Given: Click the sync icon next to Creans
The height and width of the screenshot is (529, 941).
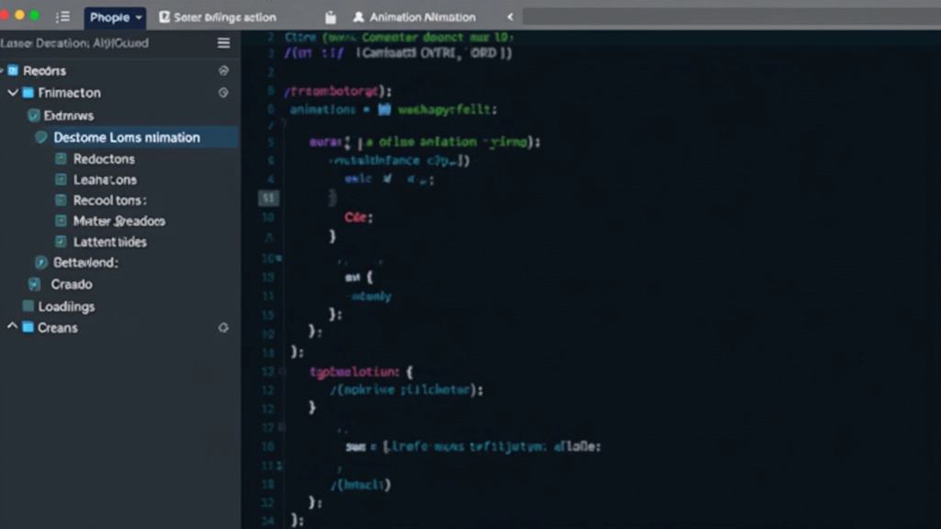Looking at the screenshot, I should tap(222, 327).
